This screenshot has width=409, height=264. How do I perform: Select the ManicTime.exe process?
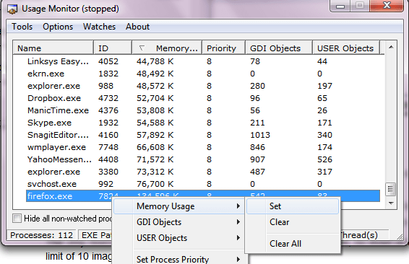(x=203, y=110)
